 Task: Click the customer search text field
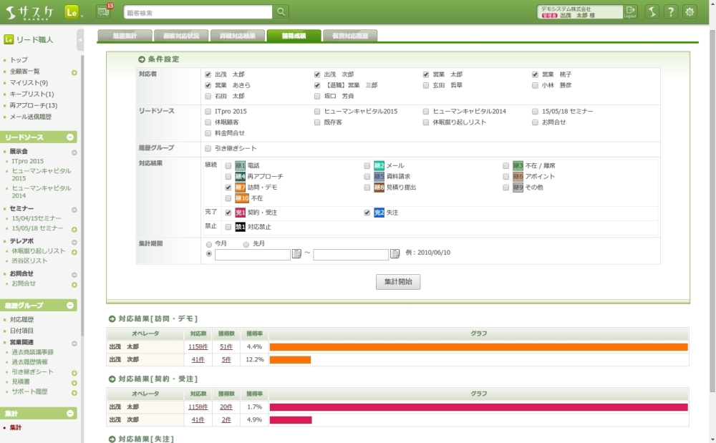point(198,12)
